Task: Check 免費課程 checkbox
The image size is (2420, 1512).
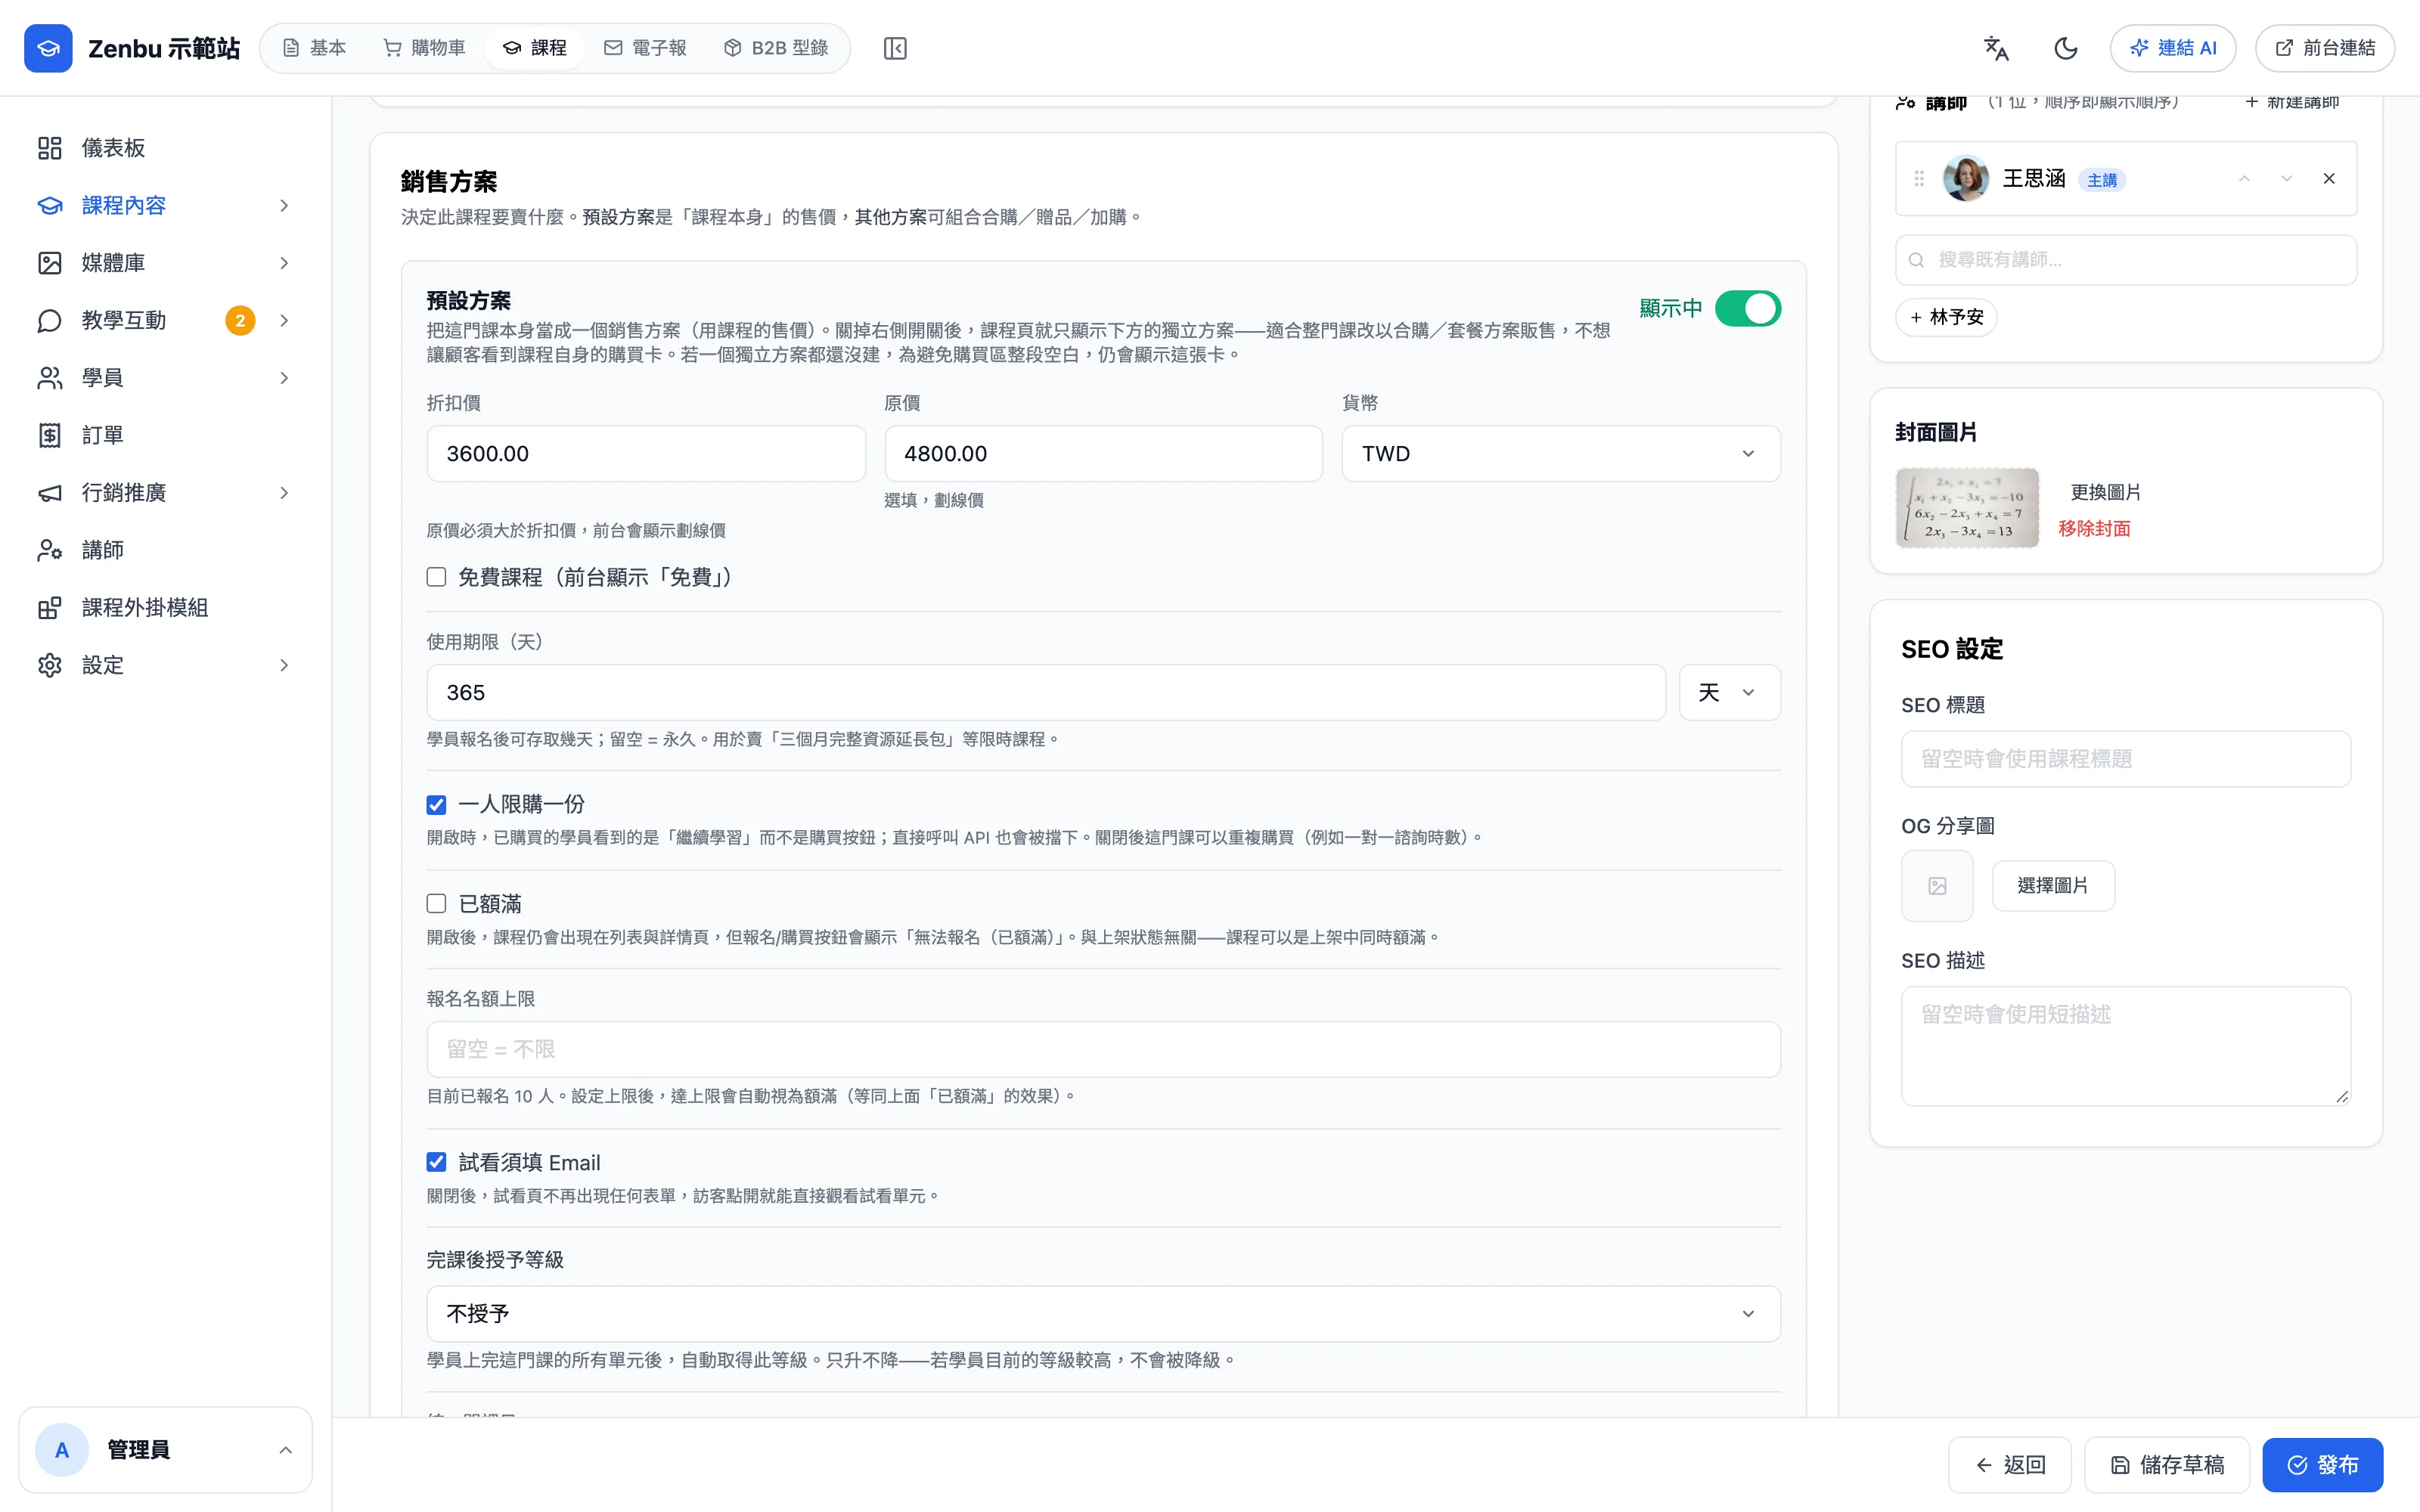Action: click(x=436, y=577)
